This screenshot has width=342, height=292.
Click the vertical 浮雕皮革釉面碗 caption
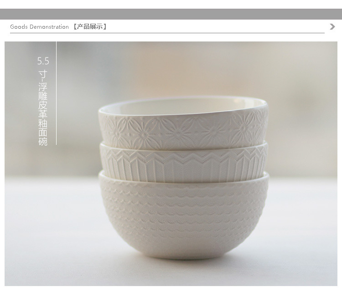43,114
